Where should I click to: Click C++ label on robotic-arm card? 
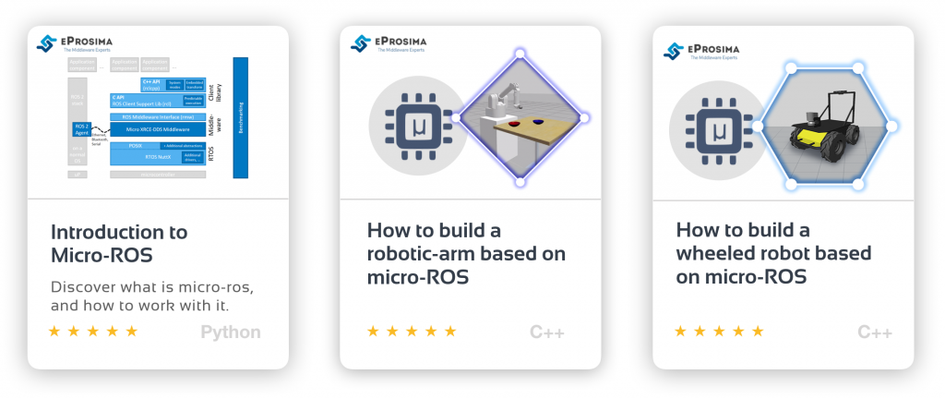tap(547, 332)
